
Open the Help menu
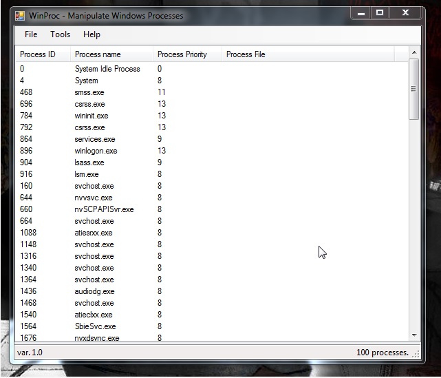(x=92, y=34)
